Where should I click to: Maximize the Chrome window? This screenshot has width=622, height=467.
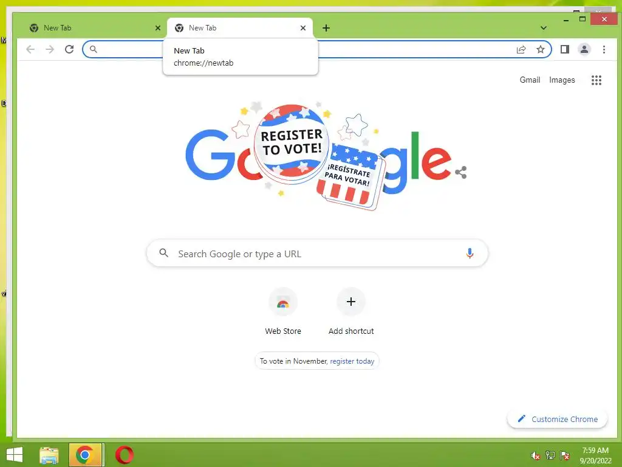[x=583, y=19]
